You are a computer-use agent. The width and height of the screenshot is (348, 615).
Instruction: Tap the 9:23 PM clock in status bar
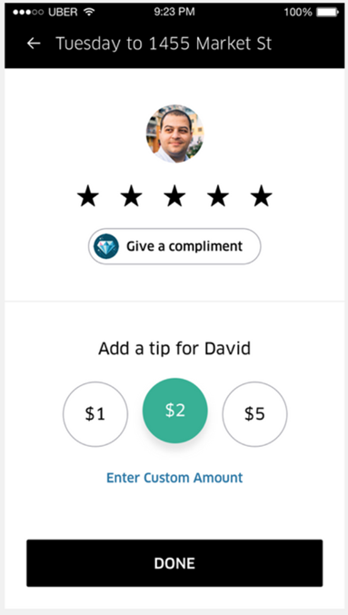(174, 12)
